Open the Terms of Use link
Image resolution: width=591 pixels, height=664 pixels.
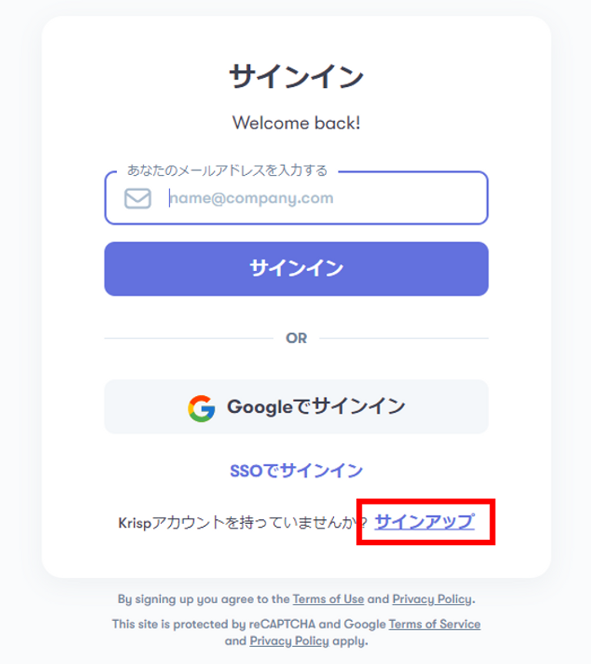click(x=329, y=599)
